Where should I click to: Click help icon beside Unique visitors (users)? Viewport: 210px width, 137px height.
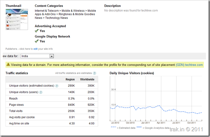click(41, 92)
